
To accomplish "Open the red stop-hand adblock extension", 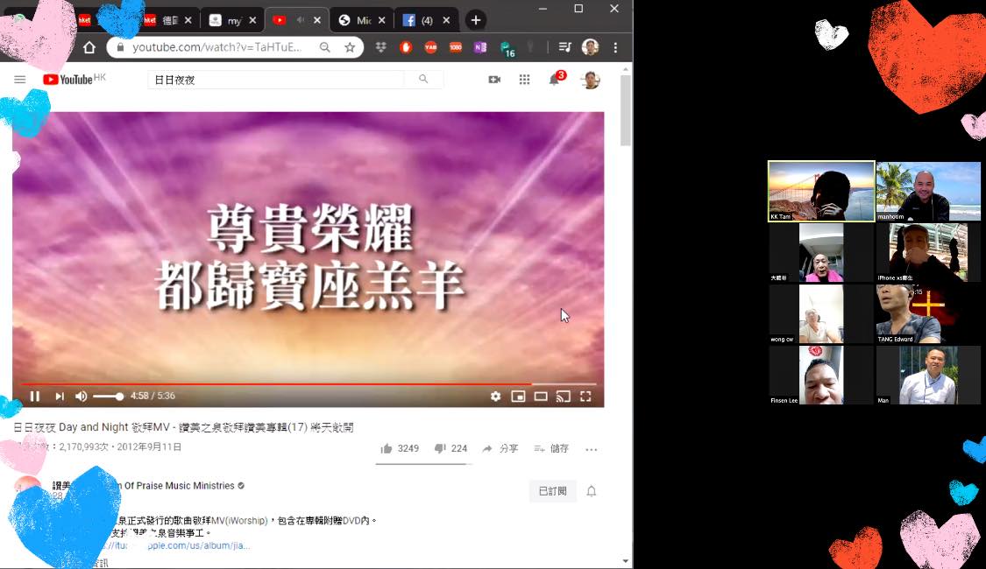I will 406,47.
